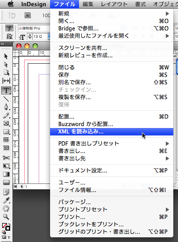Select the Eyedropper tool

tap(6, 200)
